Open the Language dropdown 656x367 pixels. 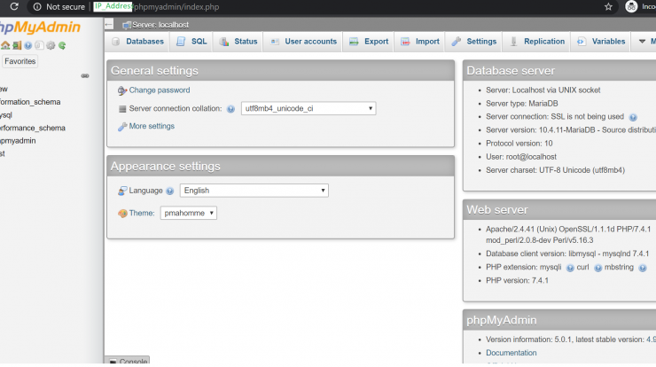click(254, 191)
